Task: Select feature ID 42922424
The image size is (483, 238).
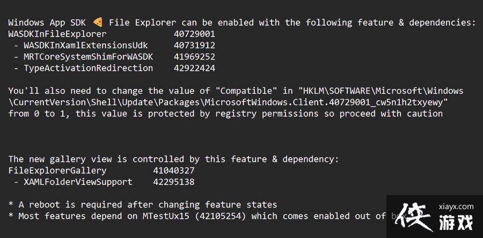Action: 194,68
